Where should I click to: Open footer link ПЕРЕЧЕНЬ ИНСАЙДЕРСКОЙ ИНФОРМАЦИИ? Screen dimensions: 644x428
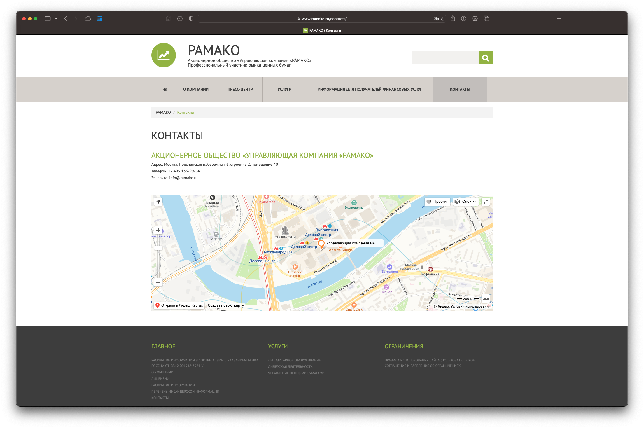[185, 392]
